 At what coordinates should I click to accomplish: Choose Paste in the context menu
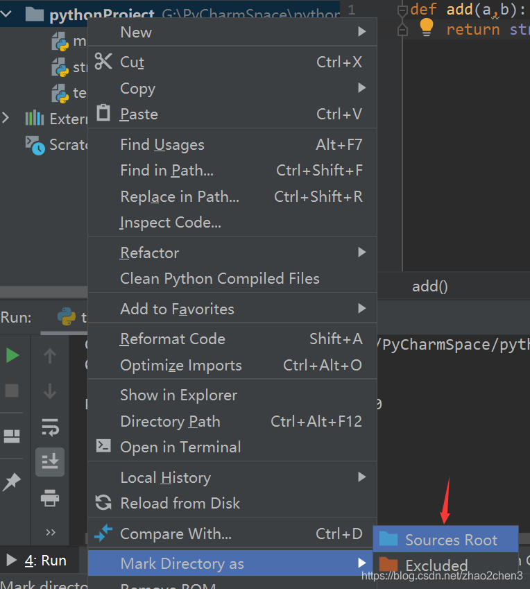(x=232, y=114)
